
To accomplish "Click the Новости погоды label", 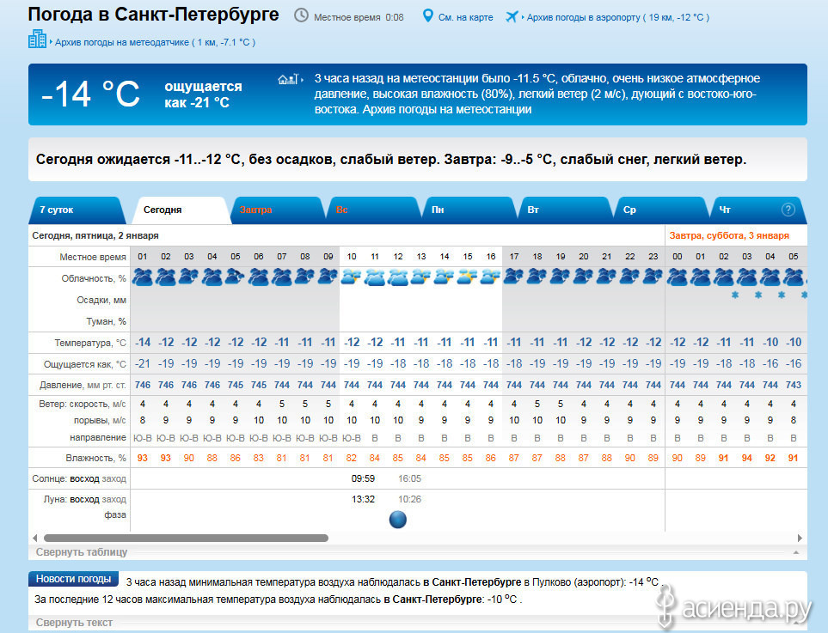I will coord(73,579).
